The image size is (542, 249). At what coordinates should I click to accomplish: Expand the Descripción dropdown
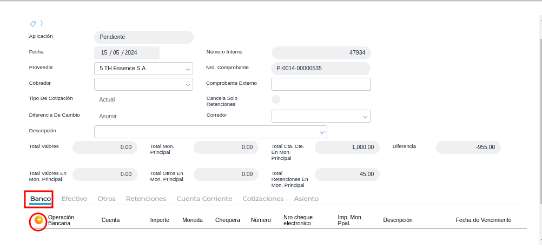pyautogui.click(x=322, y=132)
